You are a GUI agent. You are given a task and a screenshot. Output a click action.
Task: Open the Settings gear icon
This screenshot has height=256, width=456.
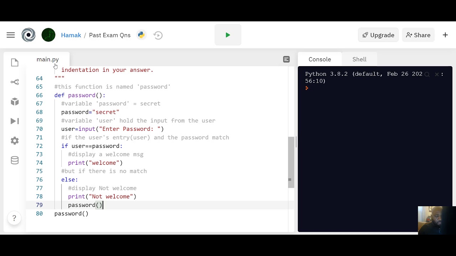[15, 141]
